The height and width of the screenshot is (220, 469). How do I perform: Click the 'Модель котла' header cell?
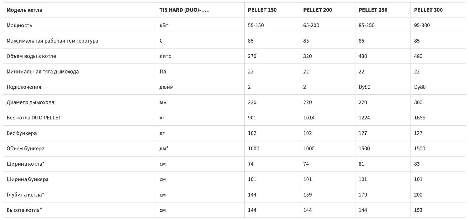25,10
